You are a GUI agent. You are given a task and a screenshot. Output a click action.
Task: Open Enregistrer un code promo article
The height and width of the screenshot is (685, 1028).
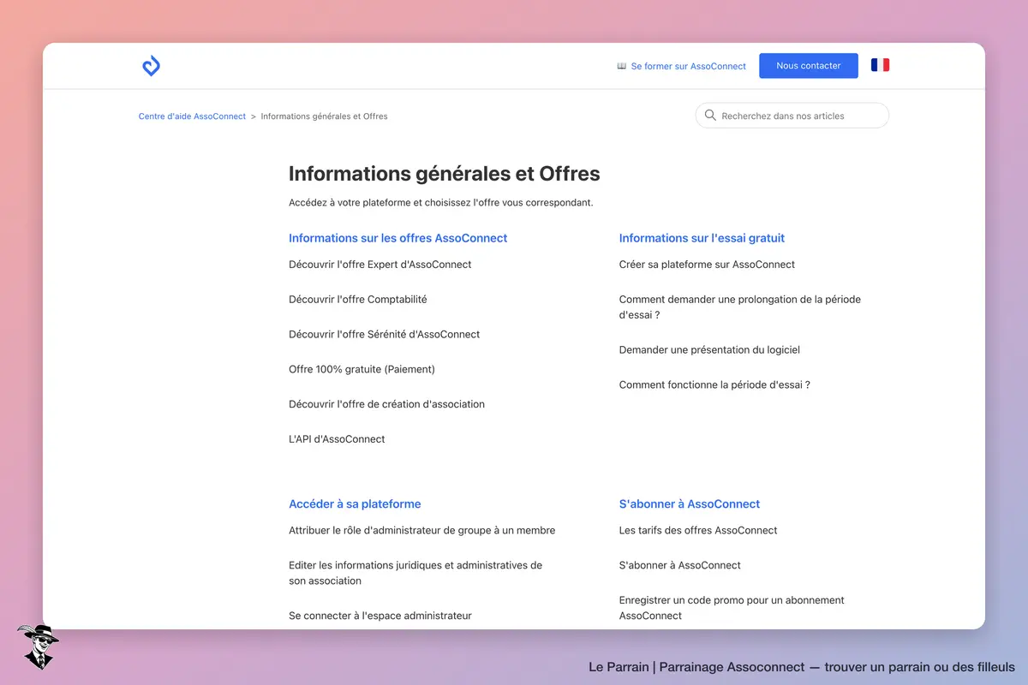[x=732, y=608]
